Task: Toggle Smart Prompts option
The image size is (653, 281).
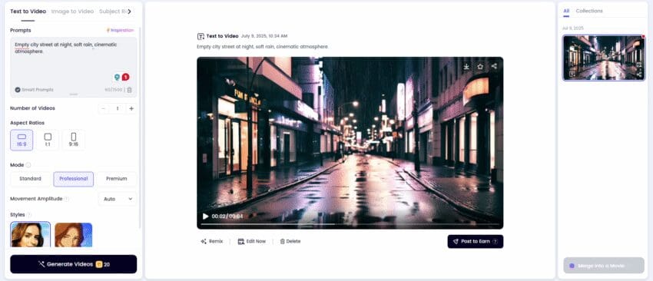Action: coord(34,90)
